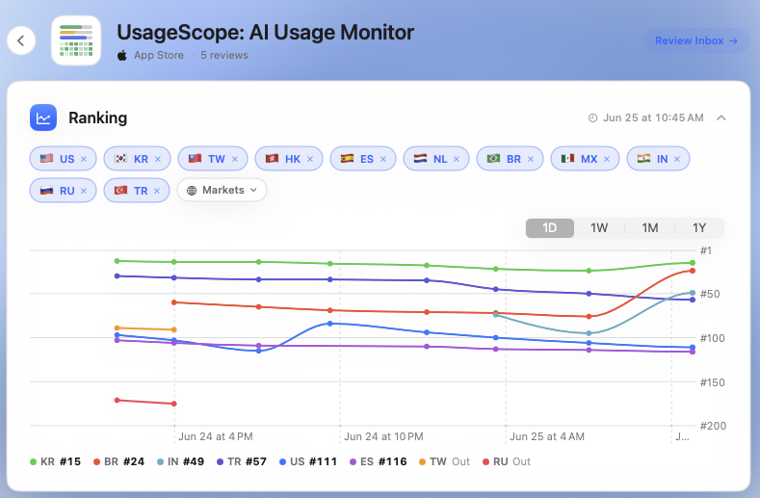760x498 pixels.
Task: Toggle the ES #116 legend entry
Action: (x=378, y=461)
